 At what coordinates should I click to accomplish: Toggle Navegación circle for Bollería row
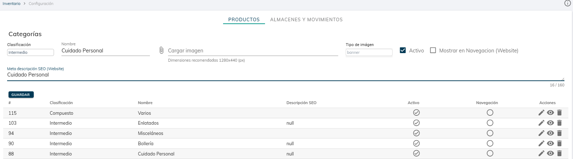490,143
